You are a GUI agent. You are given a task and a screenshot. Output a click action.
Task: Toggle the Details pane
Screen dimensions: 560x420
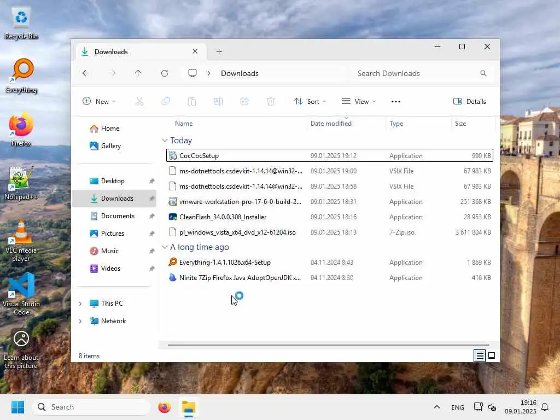pyautogui.click(x=470, y=101)
